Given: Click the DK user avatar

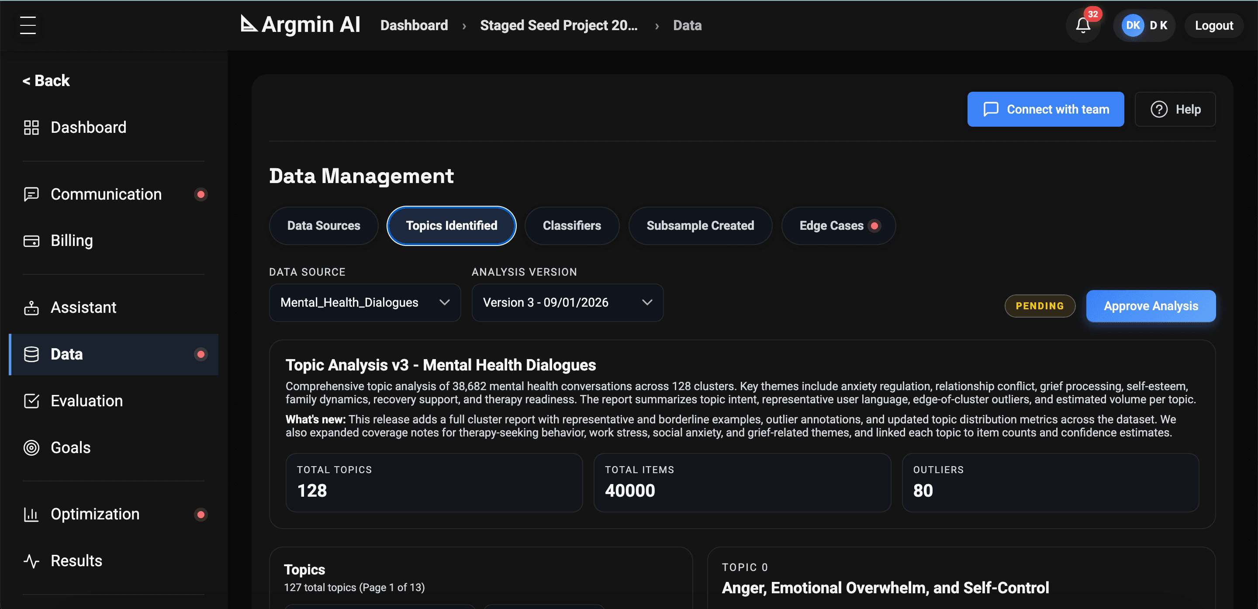Looking at the screenshot, I should click(x=1134, y=25).
